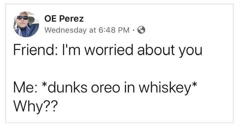
Task: Click the Why?? text line
Action: click(x=35, y=107)
